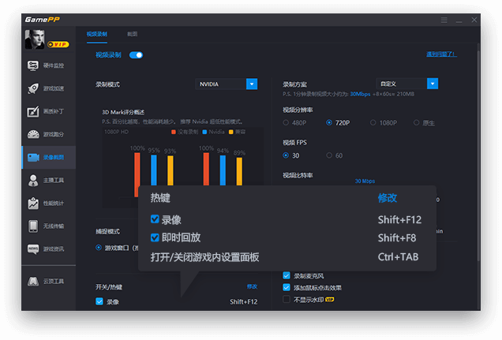Toggle 录像 checkbox under 开关/热键 section
502x340 pixels.
click(99, 301)
